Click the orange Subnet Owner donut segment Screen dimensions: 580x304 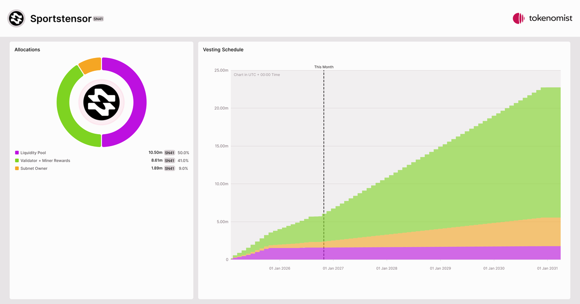pos(91,65)
